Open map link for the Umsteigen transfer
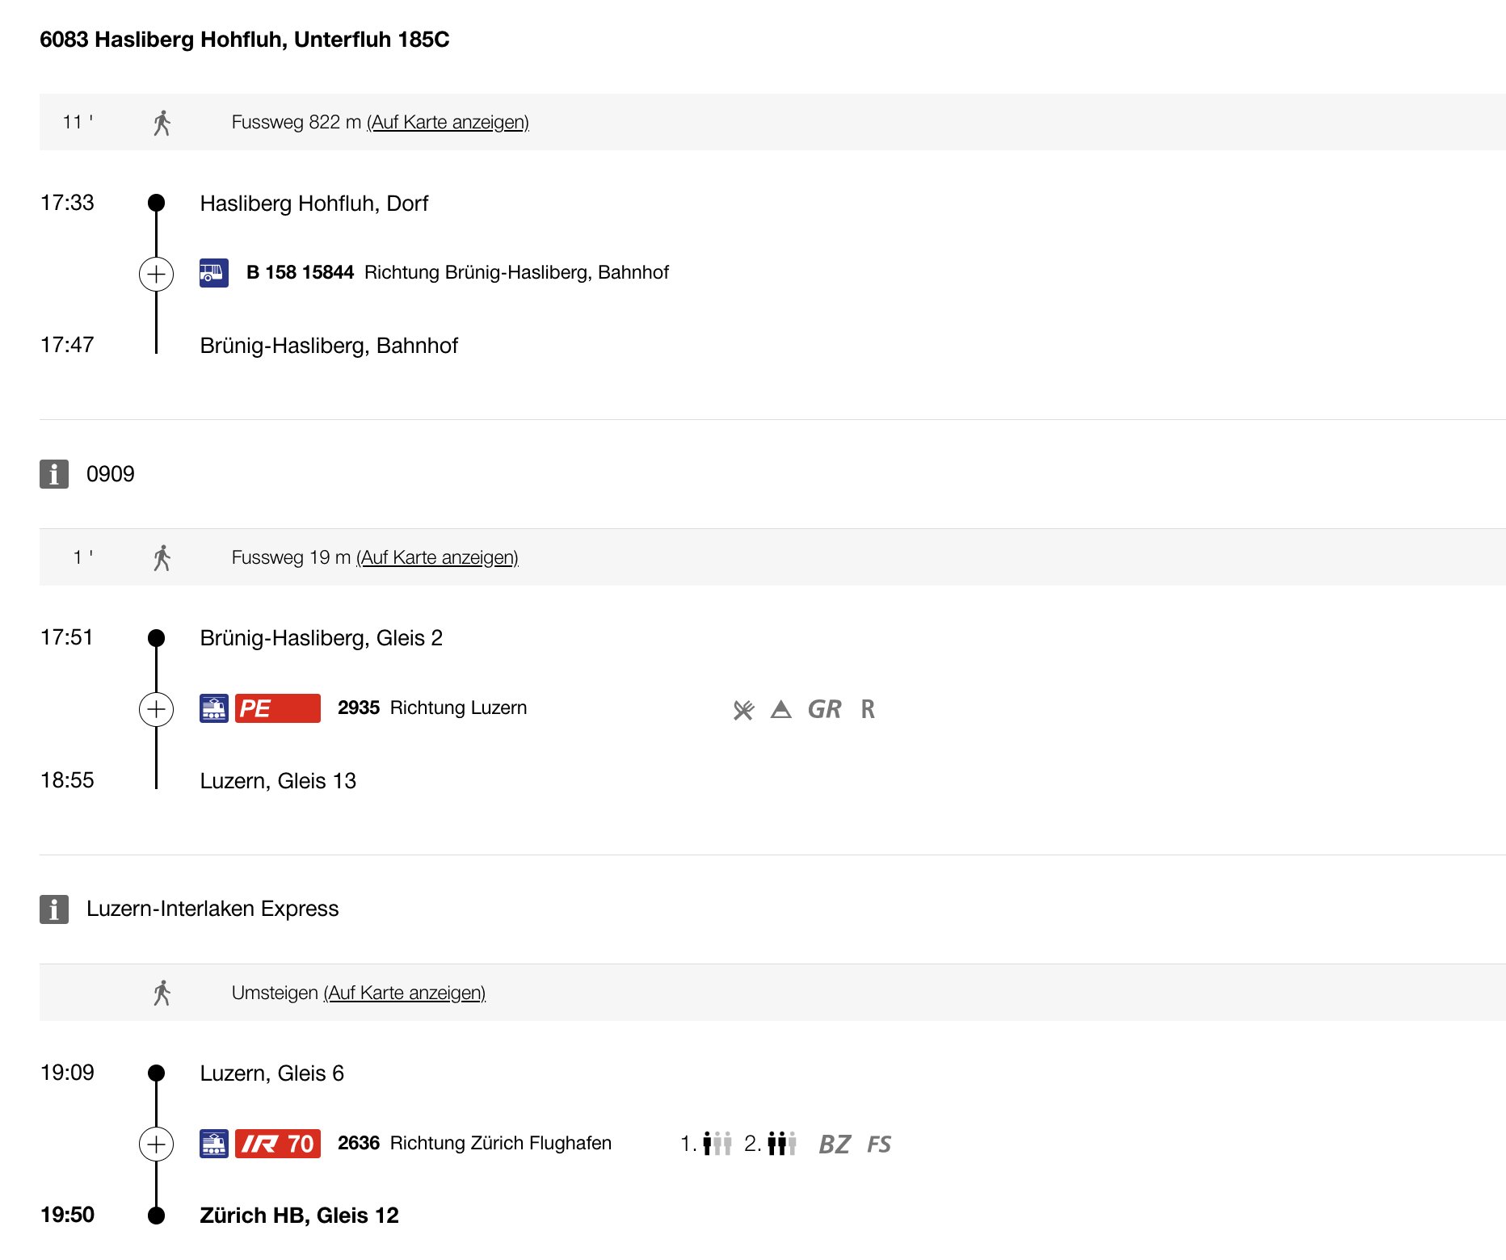This screenshot has width=1506, height=1260. [404, 993]
